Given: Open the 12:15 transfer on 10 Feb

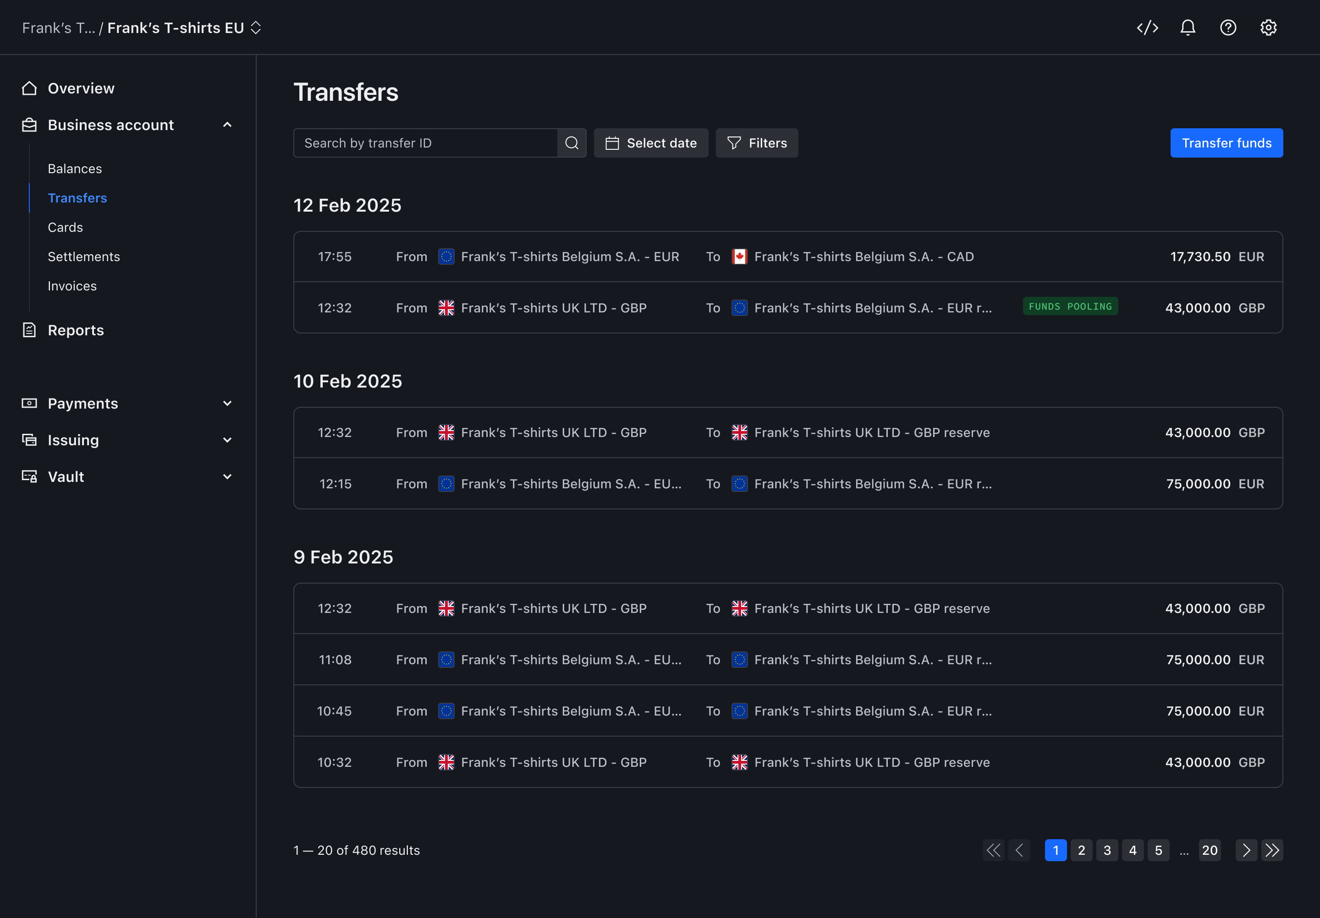Looking at the screenshot, I should coord(787,484).
